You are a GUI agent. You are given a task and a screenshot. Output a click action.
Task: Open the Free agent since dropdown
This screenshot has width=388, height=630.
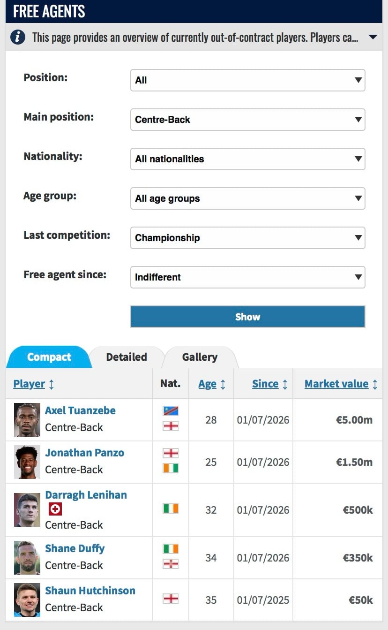[x=247, y=277]
